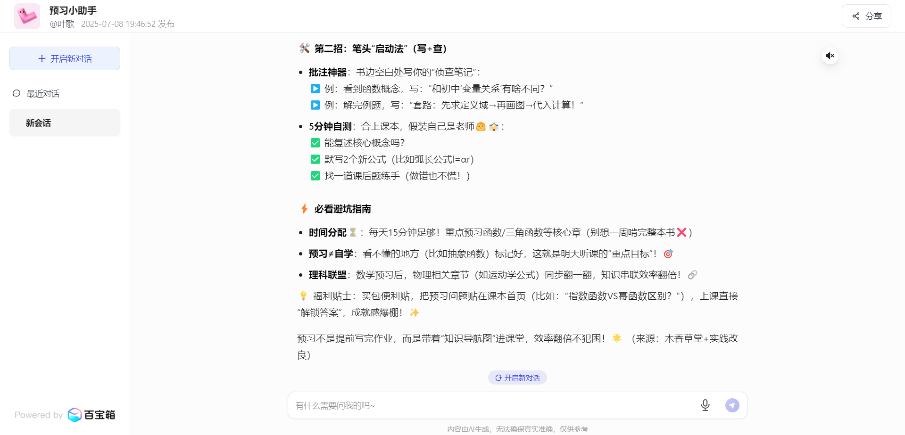Toggle the mute speaker icon

coord(830,56)
